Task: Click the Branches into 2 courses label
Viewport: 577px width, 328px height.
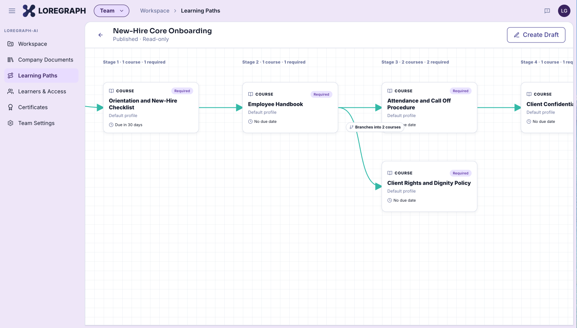Action: (x=375, y=127)
